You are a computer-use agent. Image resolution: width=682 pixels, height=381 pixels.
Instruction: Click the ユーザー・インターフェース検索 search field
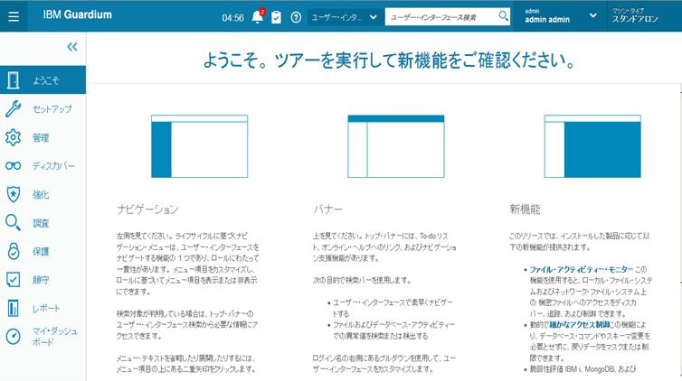[440, 17]
